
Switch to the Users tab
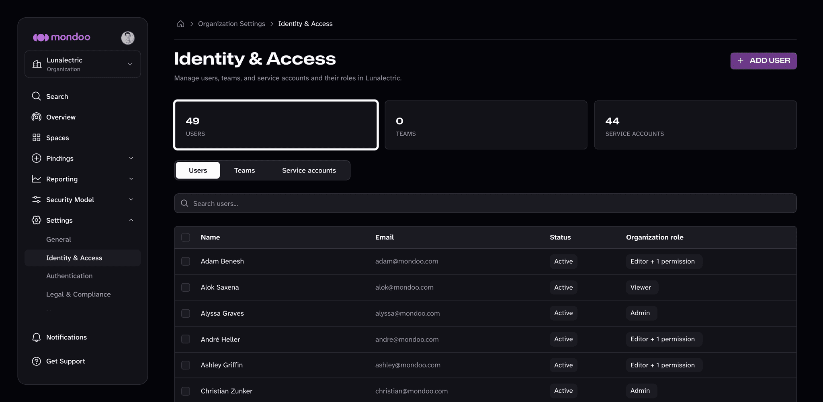tap(198, 171)
